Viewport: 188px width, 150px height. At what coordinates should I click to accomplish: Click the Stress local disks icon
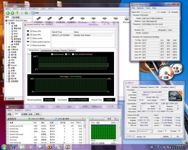[28, 45]
